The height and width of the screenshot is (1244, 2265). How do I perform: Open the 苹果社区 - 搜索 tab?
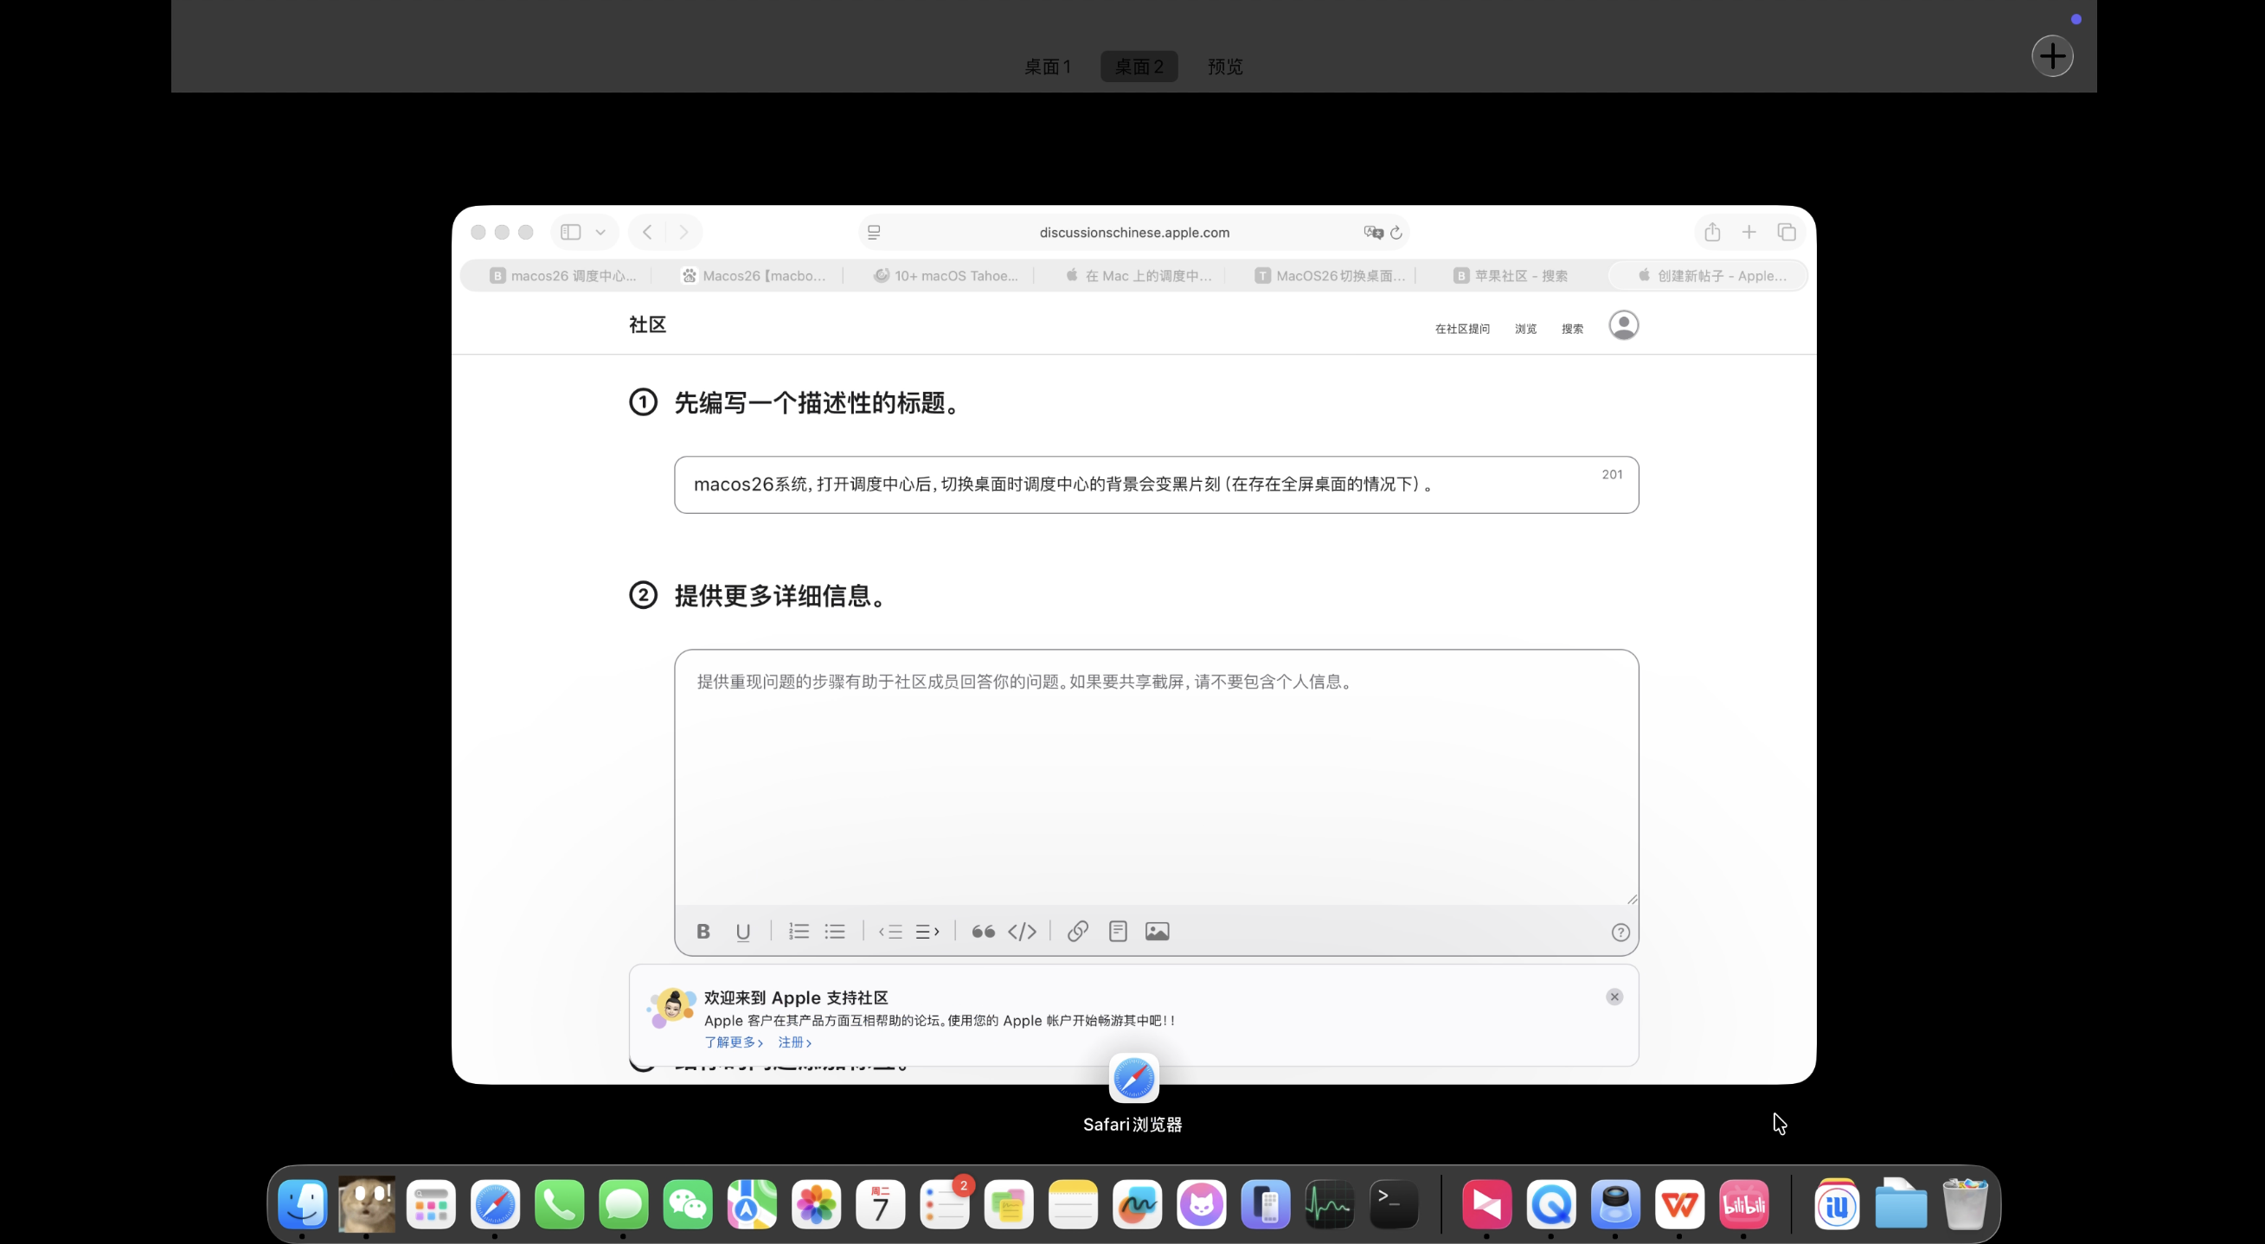(x=1511, y=275)
